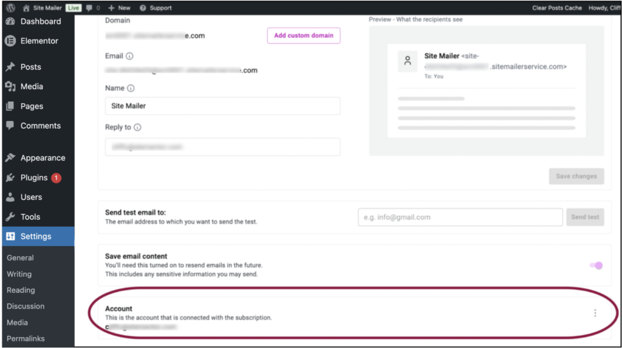Open the + New menu in admin bar

120,8
